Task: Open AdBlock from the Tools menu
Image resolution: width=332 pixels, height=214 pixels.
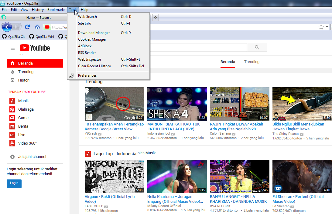Action: point(85,46)
